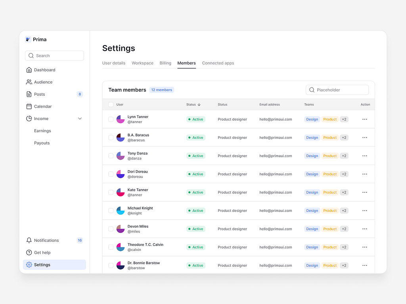Check the checkbox for Tony Danza
This screenshot has width=406, height=304.
tap(111, 156)
